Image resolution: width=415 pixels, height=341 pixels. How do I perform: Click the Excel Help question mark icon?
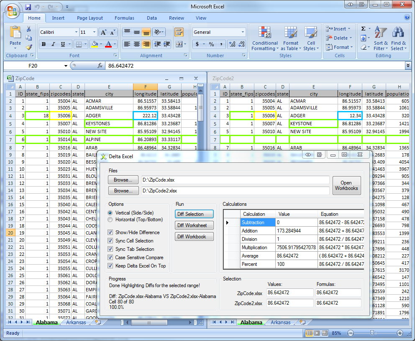pos(407,18)
